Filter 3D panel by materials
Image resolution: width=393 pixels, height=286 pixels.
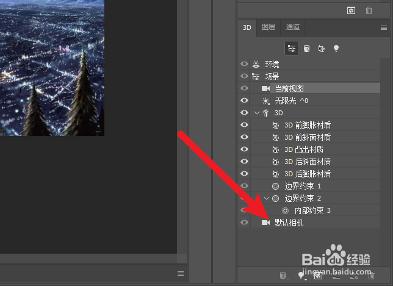tap(322, 48)
